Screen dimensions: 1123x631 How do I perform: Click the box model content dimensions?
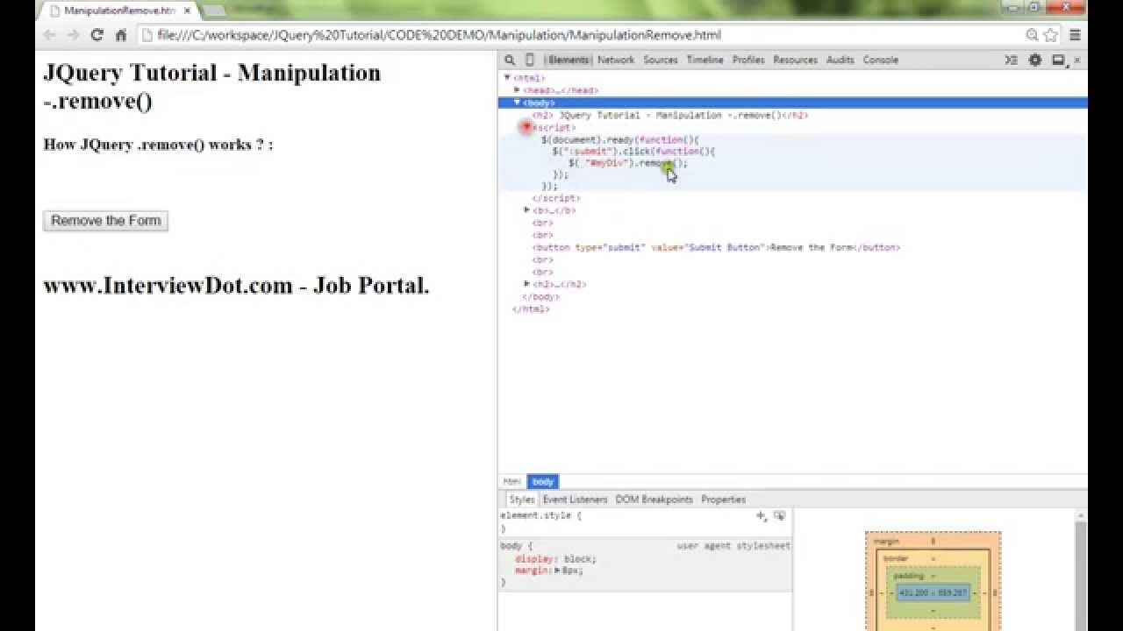[x=933, y=592]
